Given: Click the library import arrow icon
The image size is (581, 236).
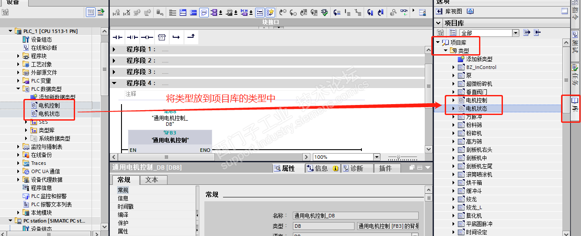Looking at the screenshot, I should pyautogui.click(x=537, y=33).
